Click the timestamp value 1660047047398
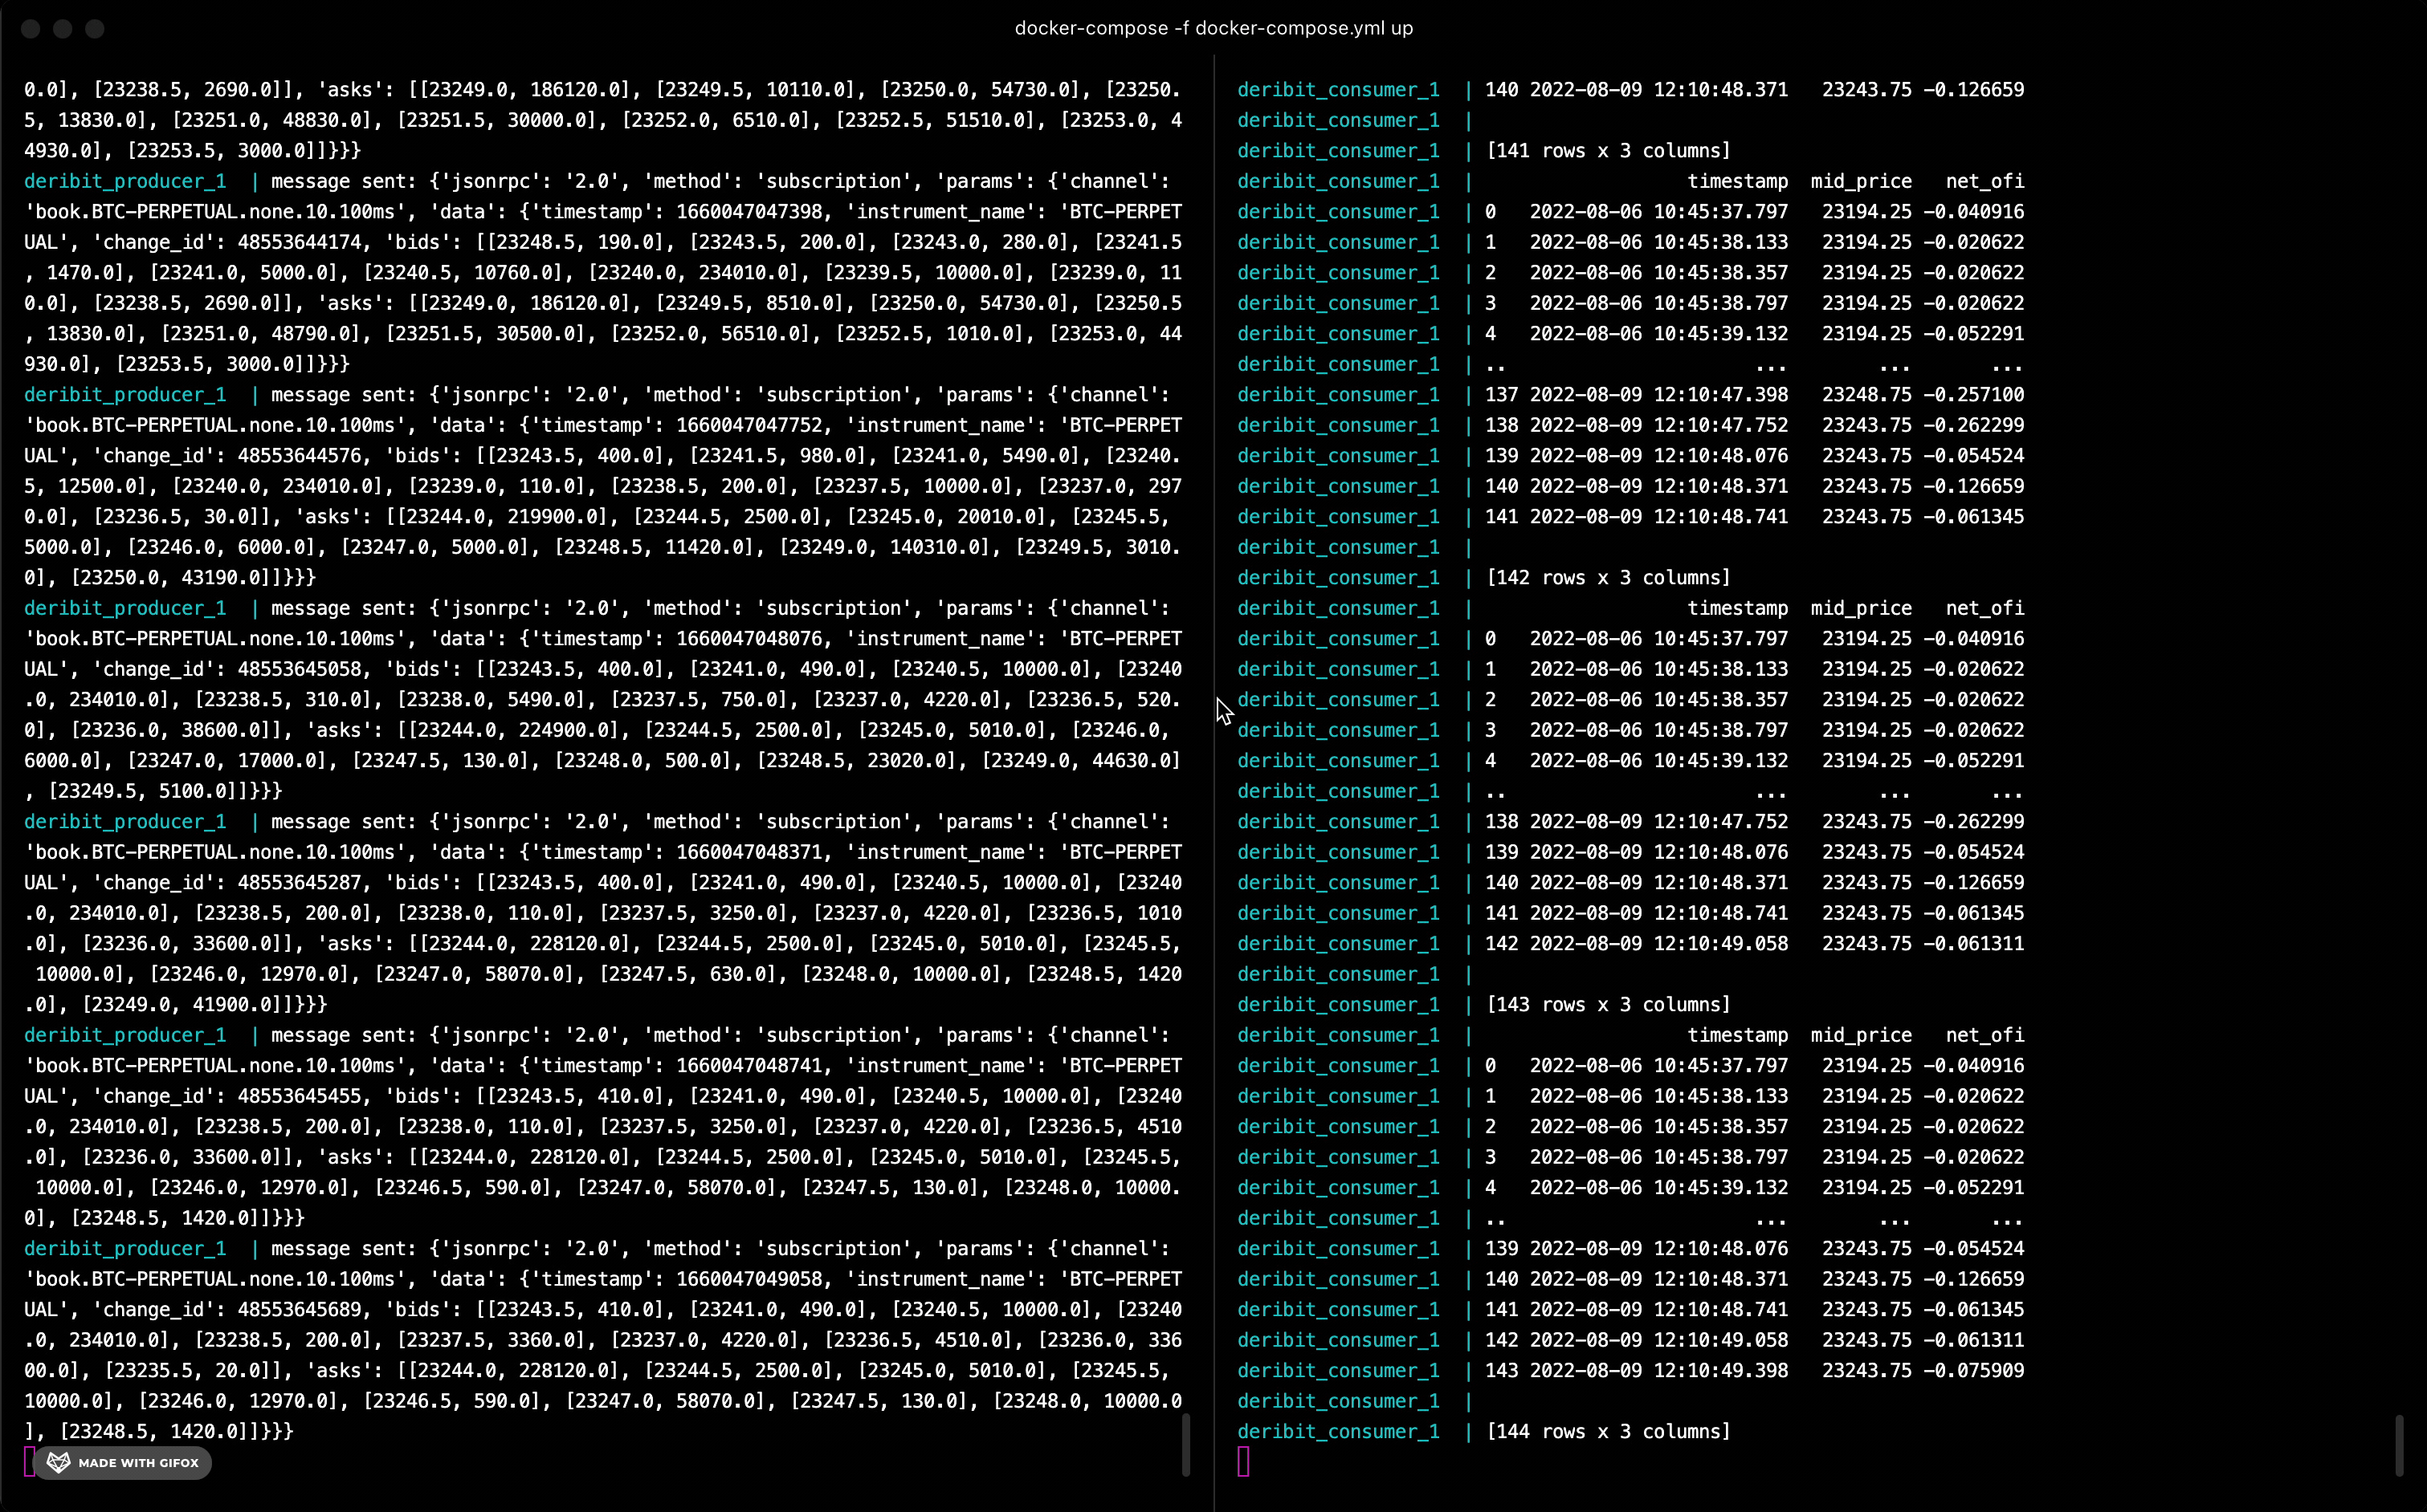 click(x=749, y=212)
